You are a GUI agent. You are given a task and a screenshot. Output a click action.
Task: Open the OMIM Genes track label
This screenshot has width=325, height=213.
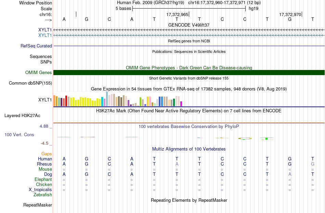[39, 72]
